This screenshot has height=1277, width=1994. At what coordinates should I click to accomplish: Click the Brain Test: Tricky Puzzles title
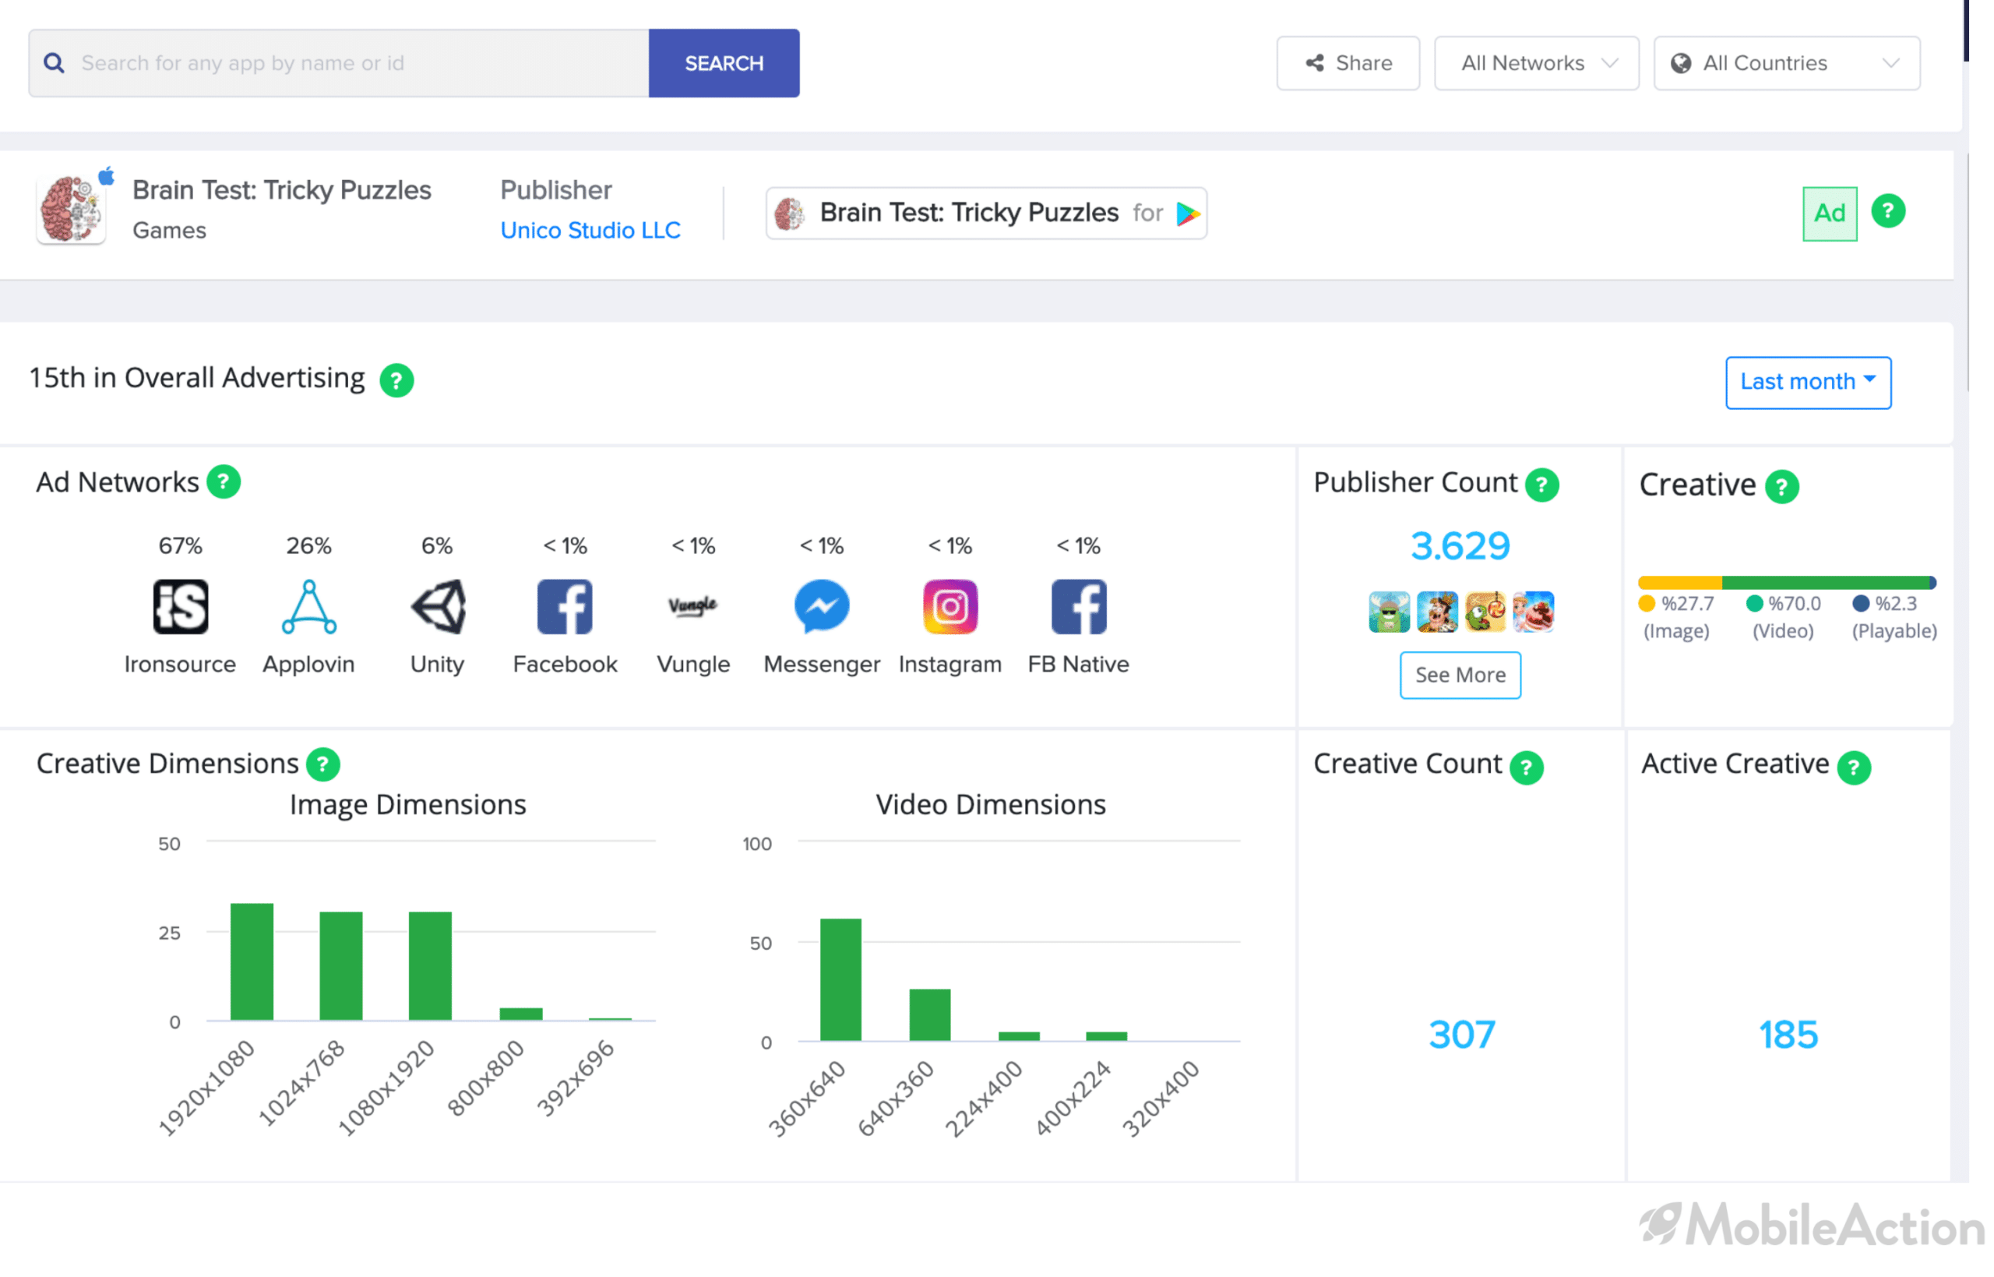[x=282, y=190]
